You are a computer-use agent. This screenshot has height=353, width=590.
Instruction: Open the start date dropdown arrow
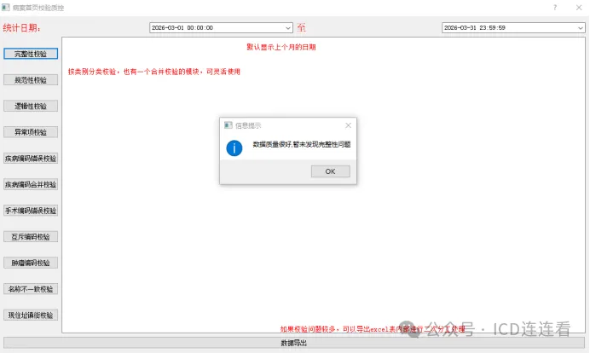click(x=288, y=28)
